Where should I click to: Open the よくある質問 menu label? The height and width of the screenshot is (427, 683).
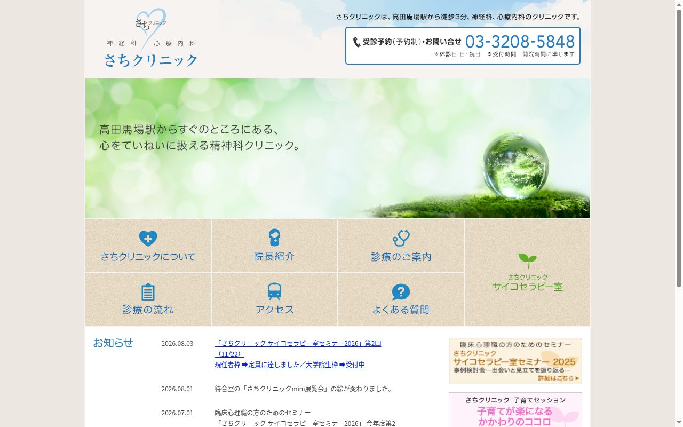coord(401,310)
